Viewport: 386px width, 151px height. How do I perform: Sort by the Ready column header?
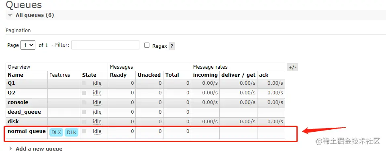pos(118,75)
